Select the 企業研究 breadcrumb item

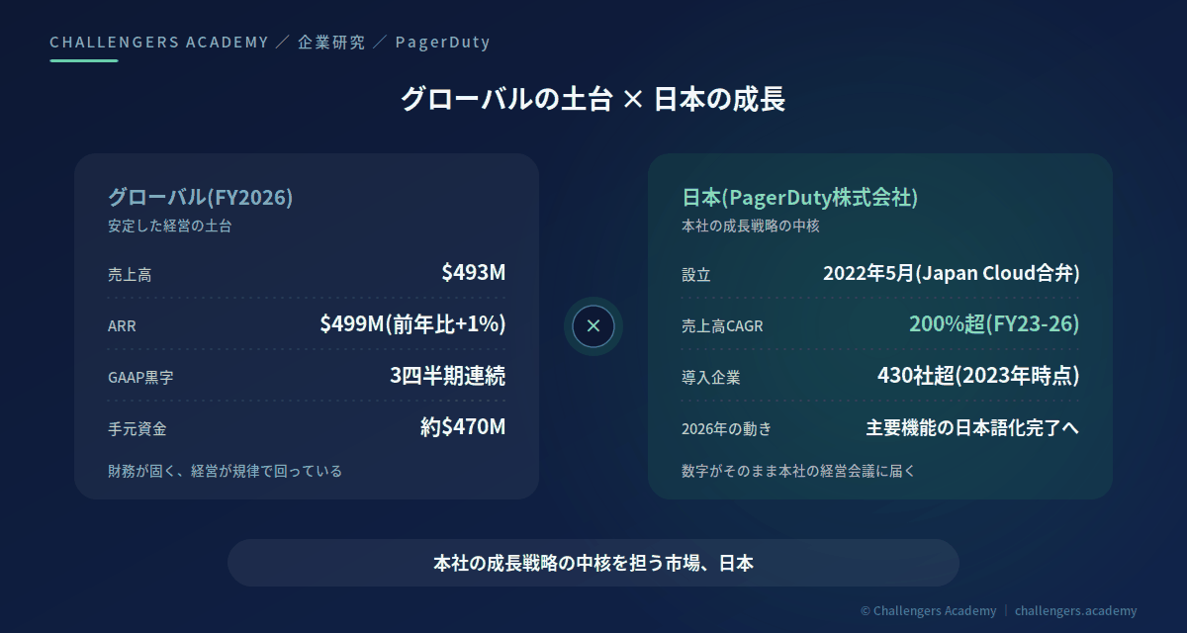click(x=331, y=42)
